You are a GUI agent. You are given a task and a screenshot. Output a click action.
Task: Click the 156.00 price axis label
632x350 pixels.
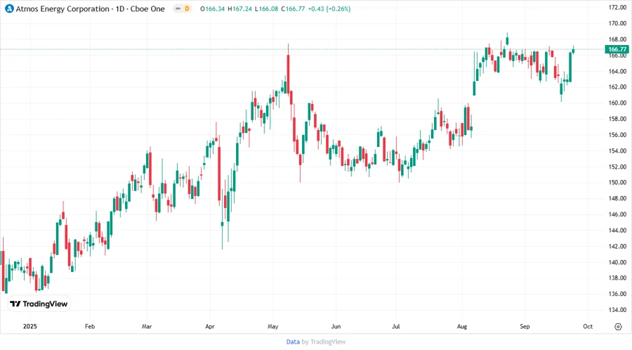pos(617,135)
